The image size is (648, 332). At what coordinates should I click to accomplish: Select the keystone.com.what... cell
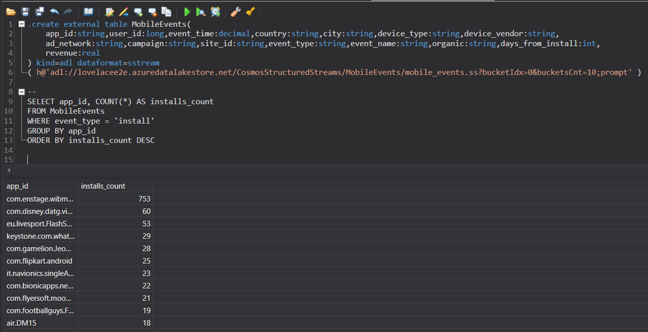click(x=40, y=236)
